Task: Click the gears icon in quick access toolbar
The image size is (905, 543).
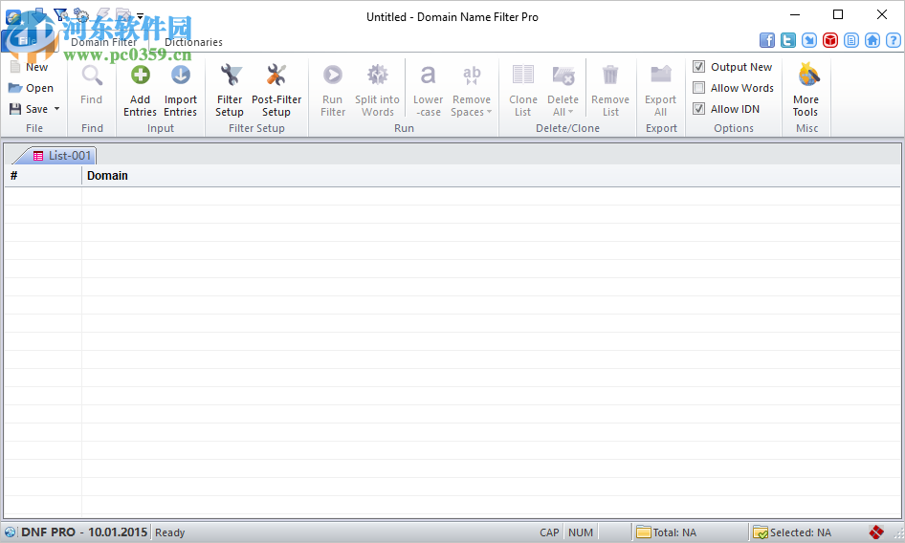Action: click(81, 14)
